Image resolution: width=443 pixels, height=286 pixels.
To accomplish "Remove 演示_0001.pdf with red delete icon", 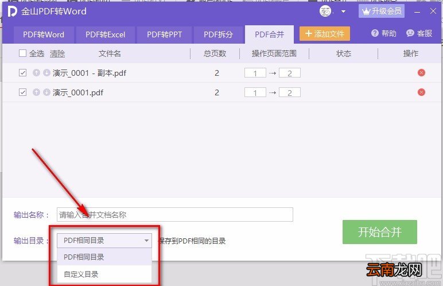I will pos(421,92).
